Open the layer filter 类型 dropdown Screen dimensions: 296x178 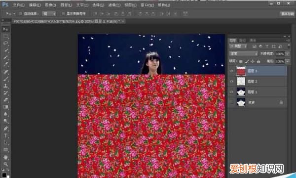(238, 46)
